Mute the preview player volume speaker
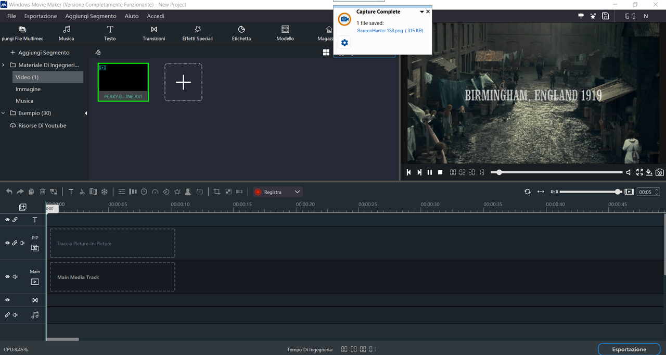 [x=629, y=172]
